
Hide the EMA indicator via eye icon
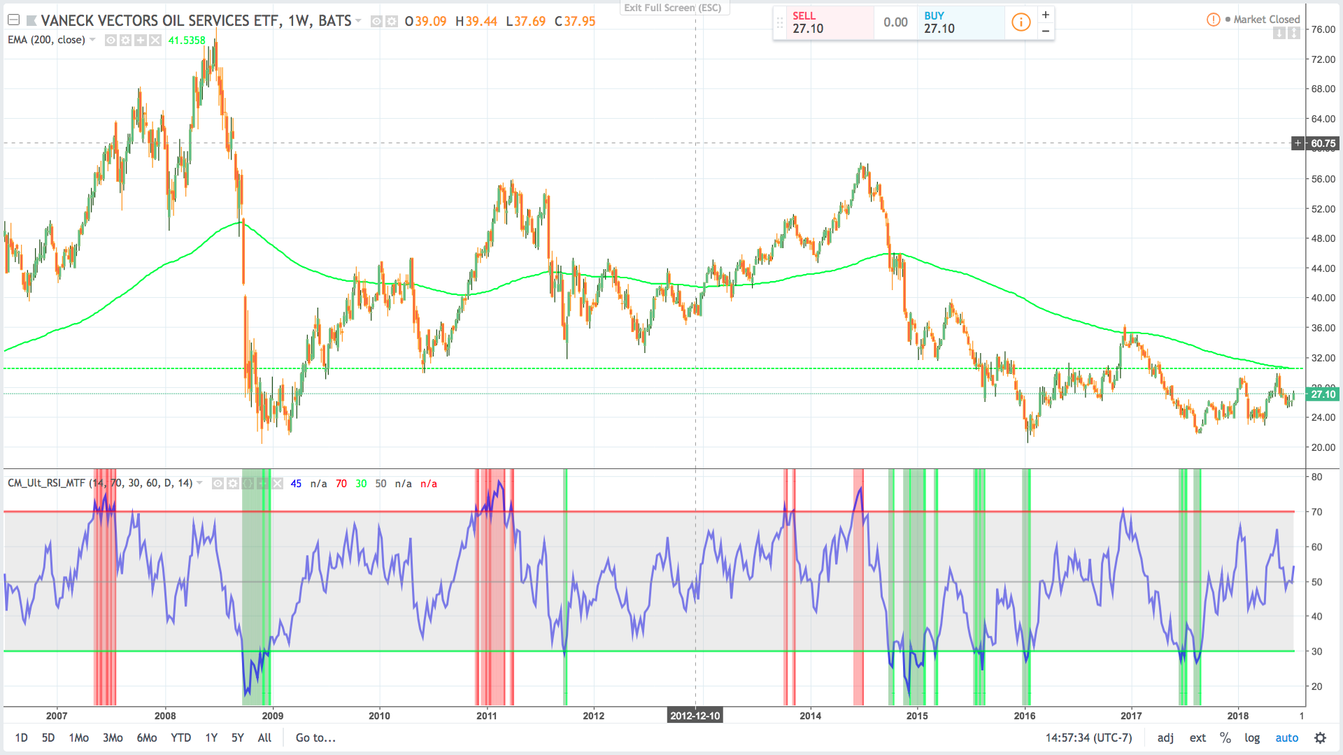111,41
